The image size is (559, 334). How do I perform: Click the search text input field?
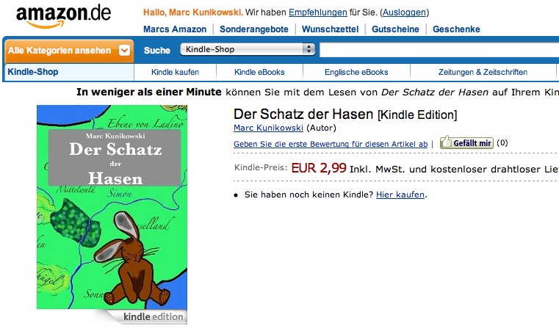[x=439, y=49]
